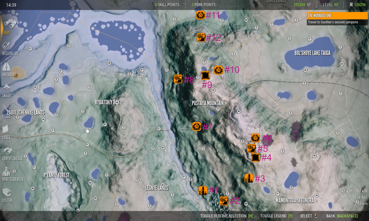This screenshot has width=369, height=221.
Task: Click the outpost house icon north of Lesnye Lands
Action: point(163,148)
